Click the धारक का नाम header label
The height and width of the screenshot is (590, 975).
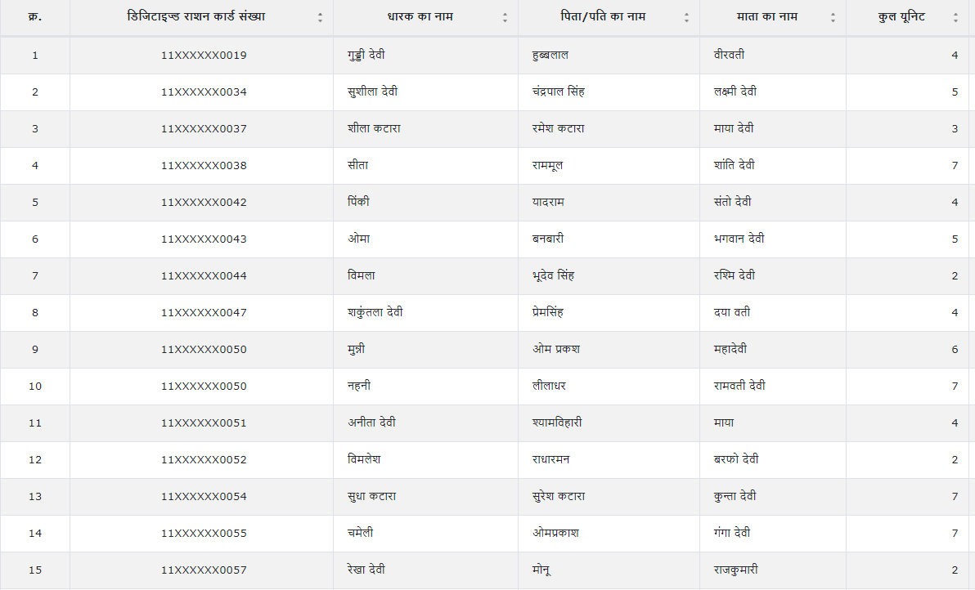tap(420, 17)
